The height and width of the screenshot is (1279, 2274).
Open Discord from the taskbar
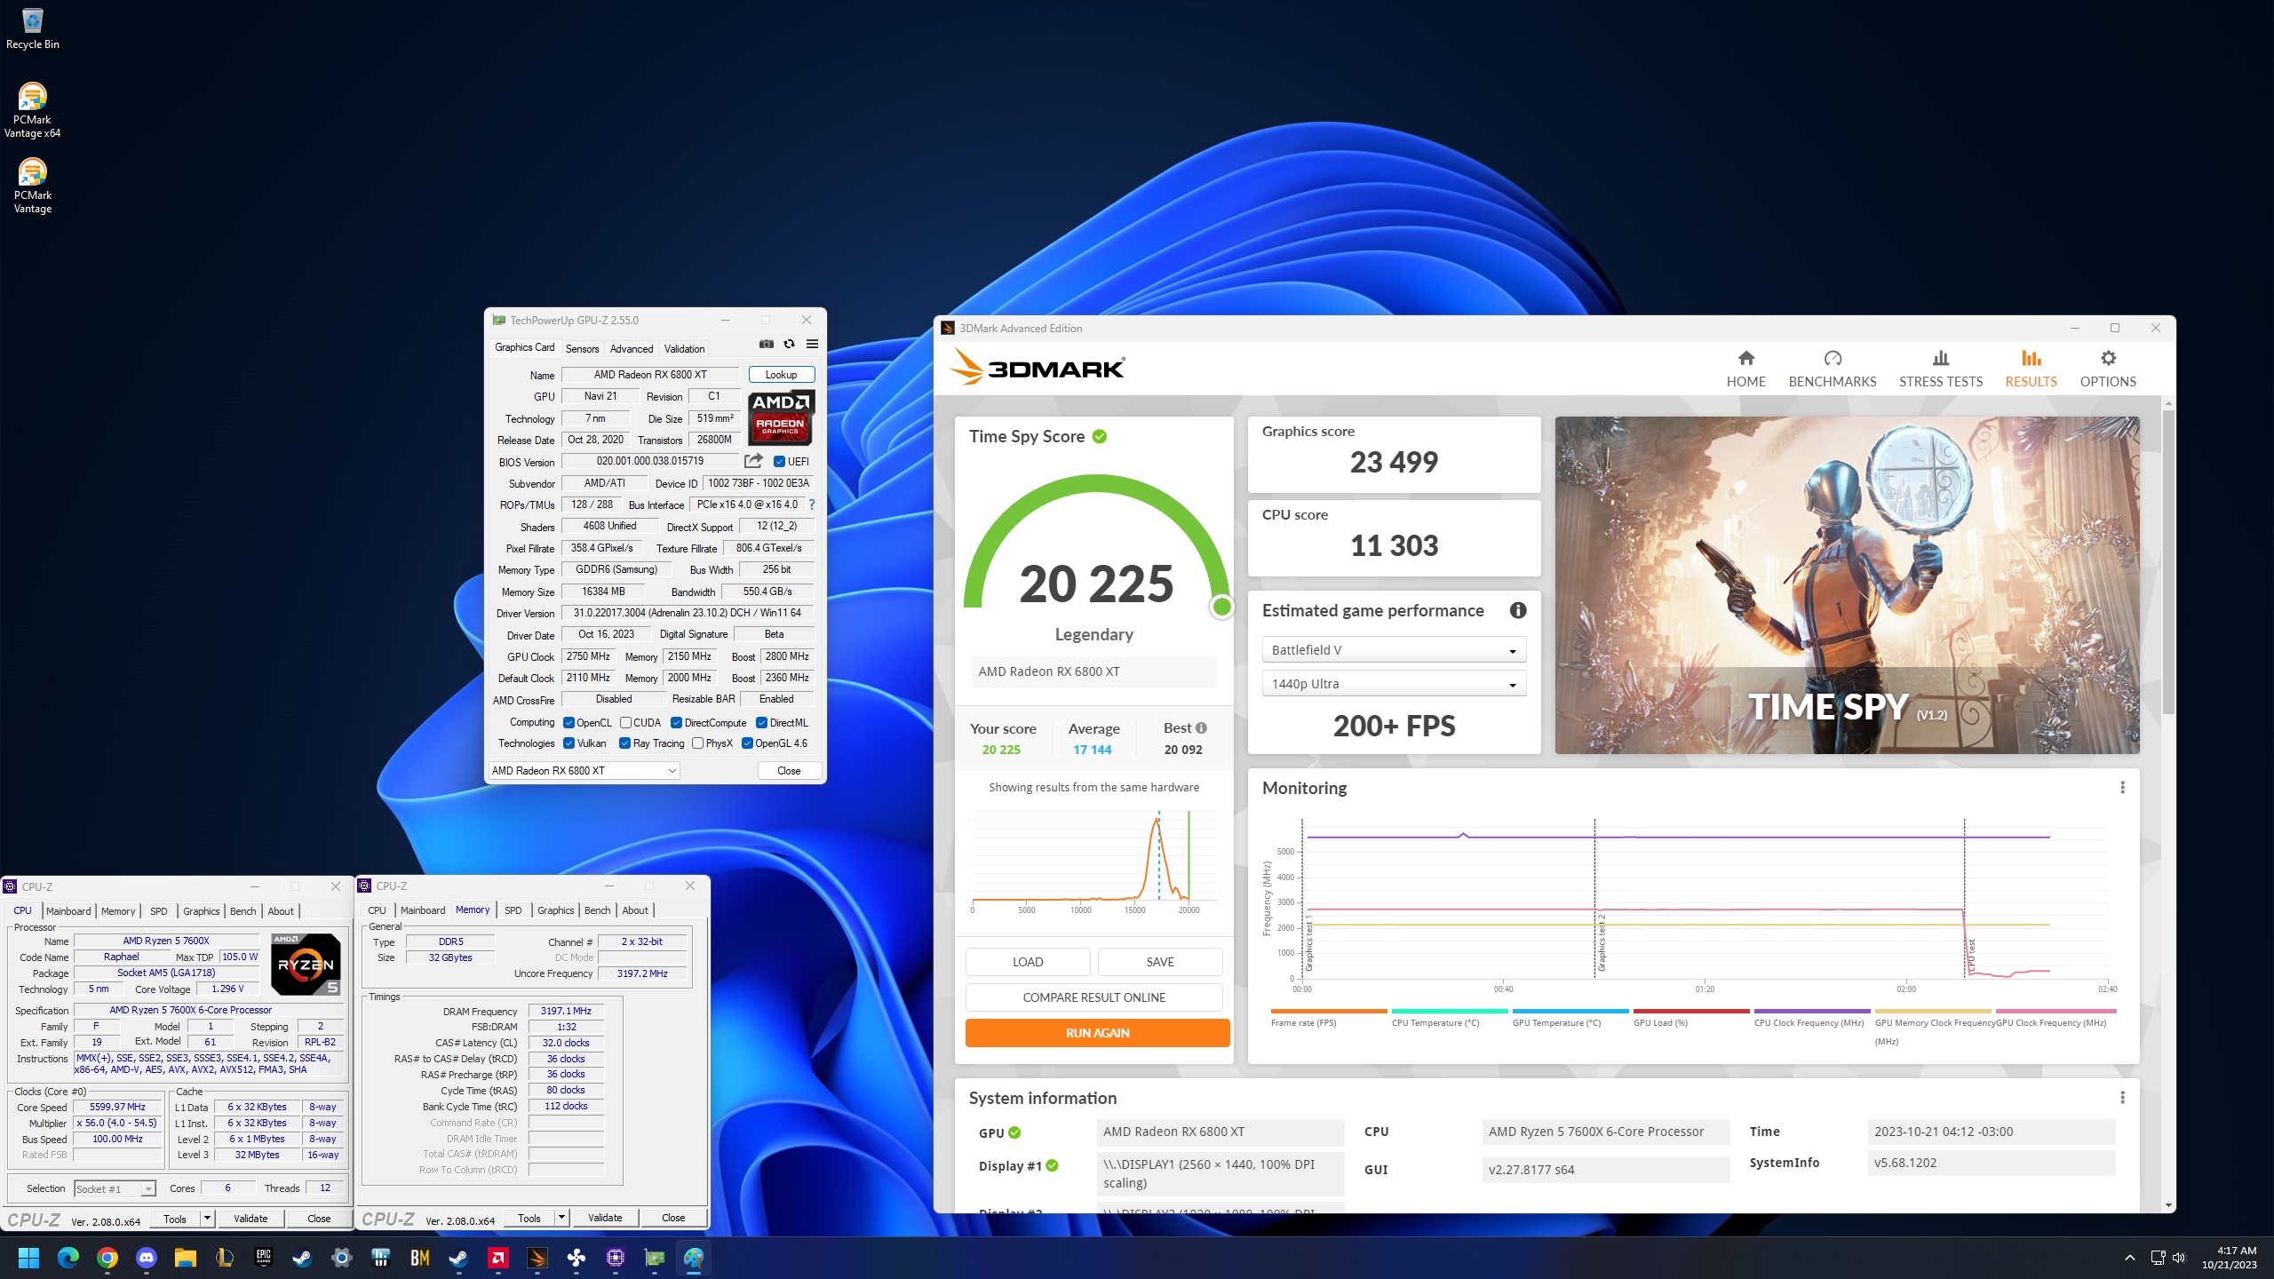[147, 1258]
